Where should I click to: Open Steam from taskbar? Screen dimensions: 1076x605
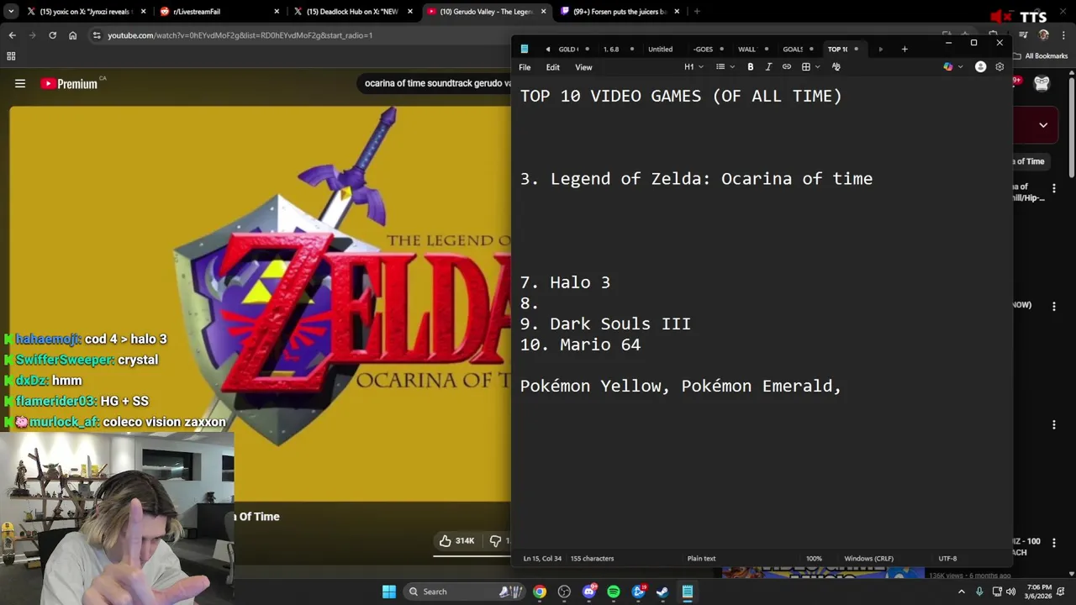click(662, 592)
